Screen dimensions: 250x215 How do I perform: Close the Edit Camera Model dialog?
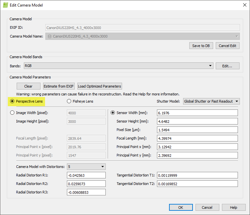point(244,5)
